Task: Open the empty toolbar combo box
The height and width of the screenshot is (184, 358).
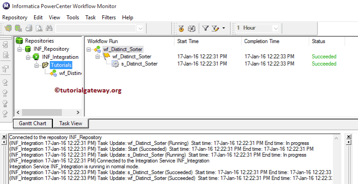Action: pyautogui.click(x=140, y=28)
